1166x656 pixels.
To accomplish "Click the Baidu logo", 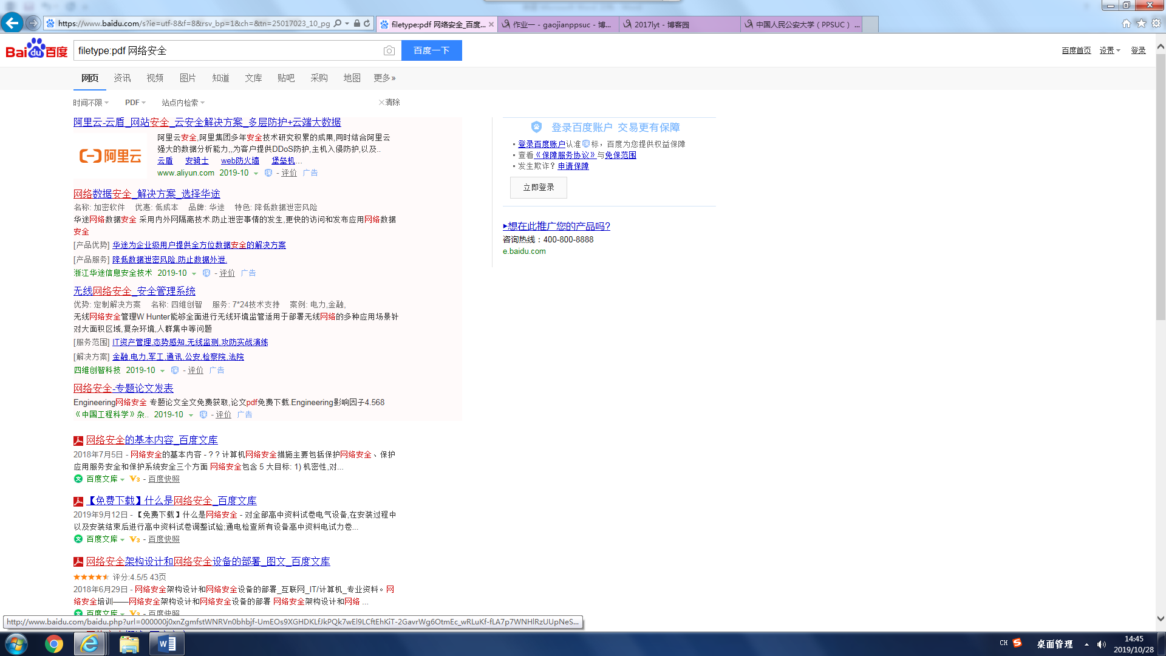I will (36, 50).
